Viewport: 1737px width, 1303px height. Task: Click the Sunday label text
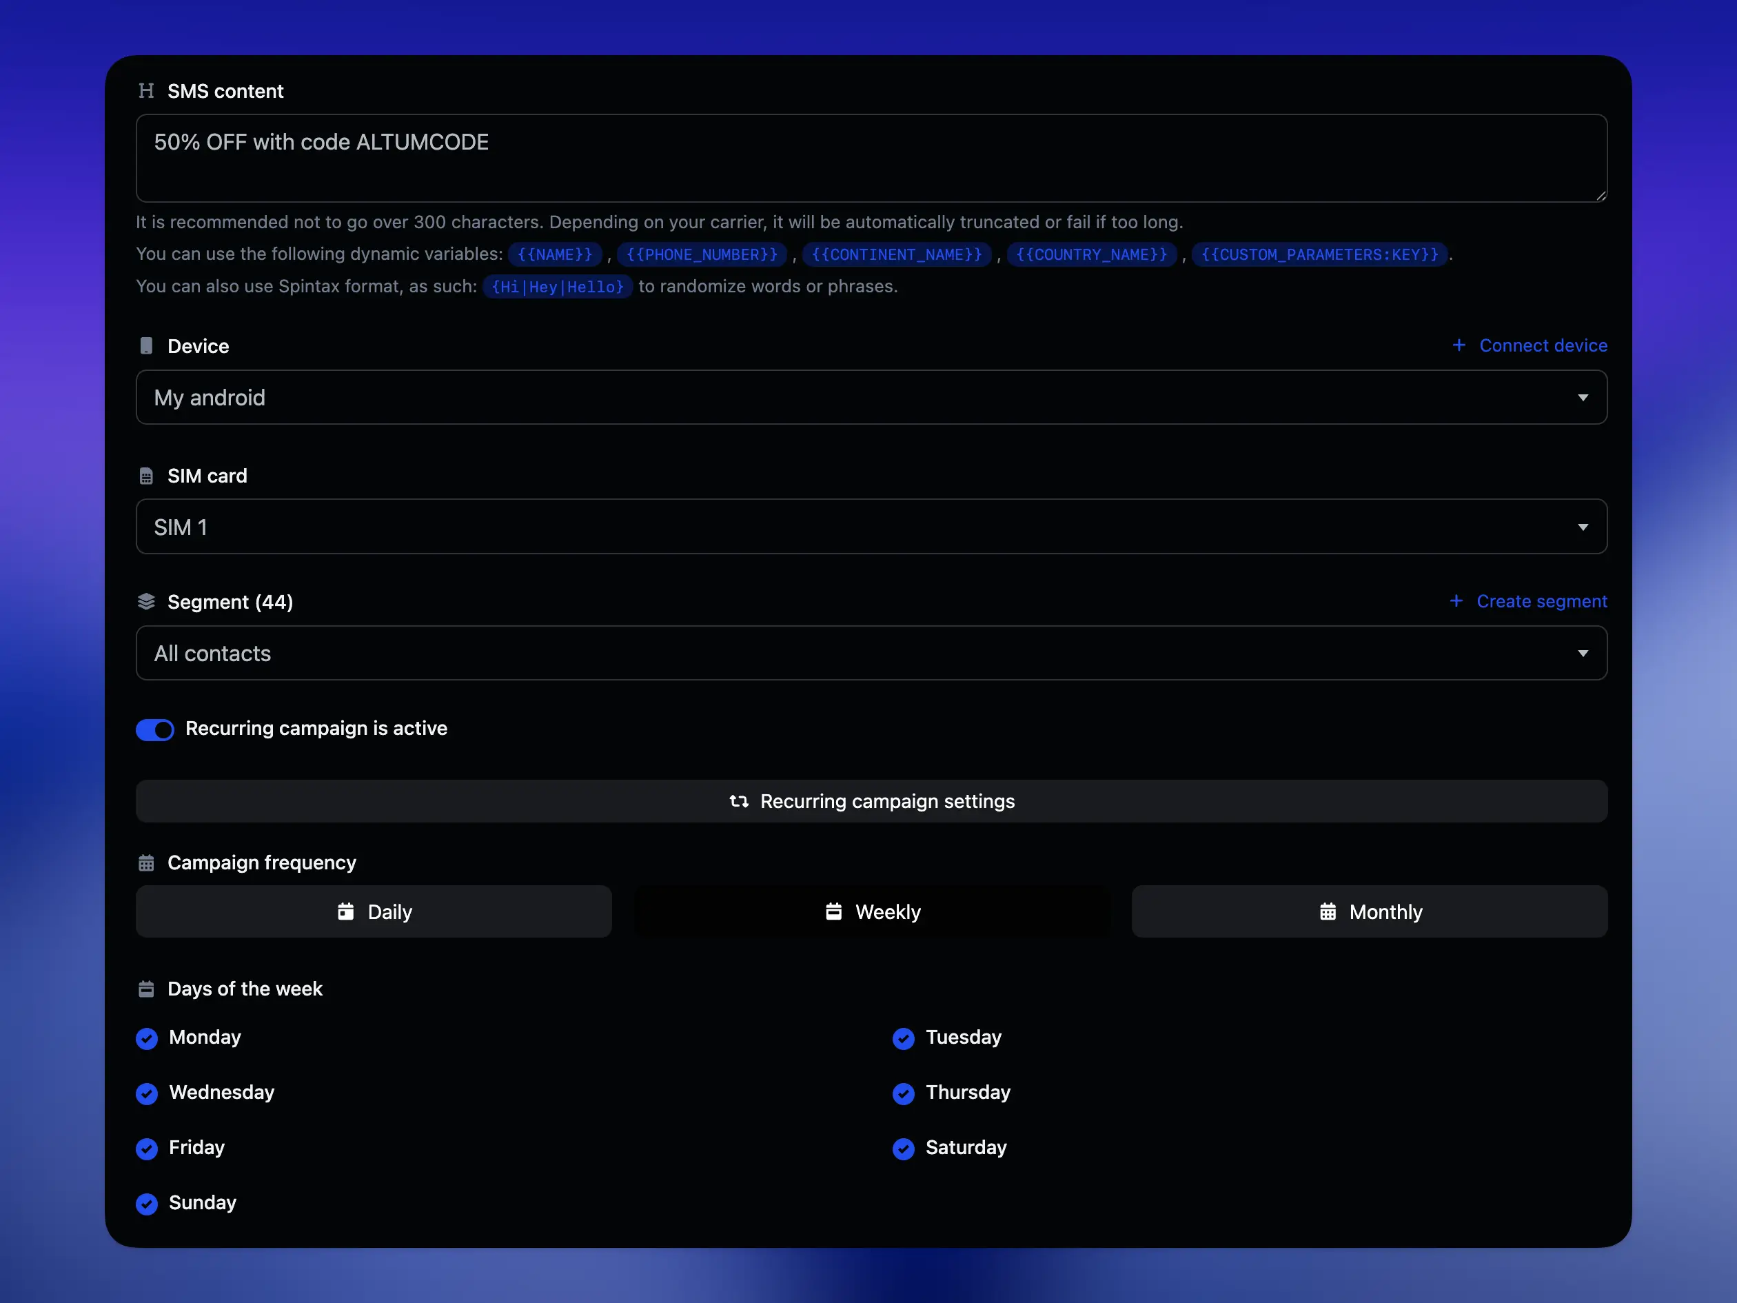(x=203, y=1202)
